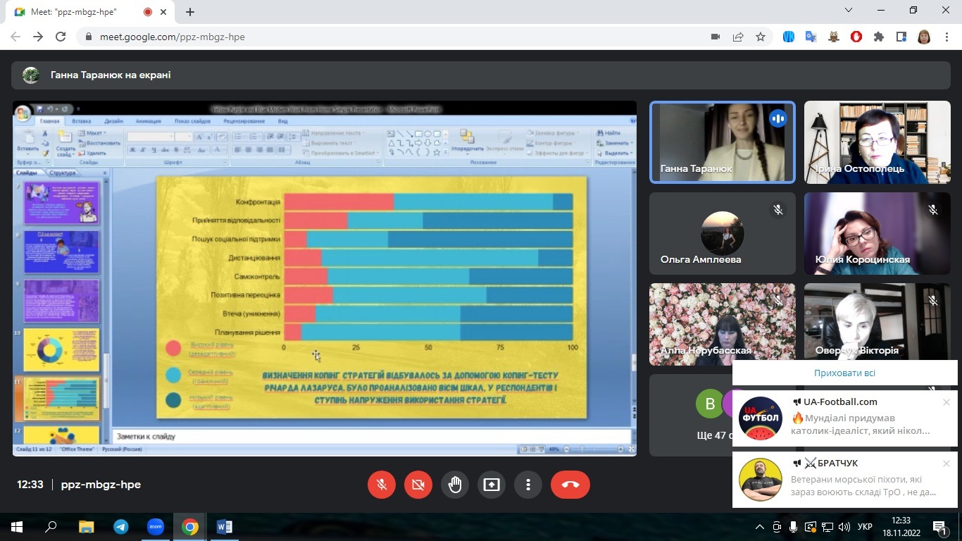View site information via the lock icon
This screenshot has height=541, width=962.
[88, 37]
